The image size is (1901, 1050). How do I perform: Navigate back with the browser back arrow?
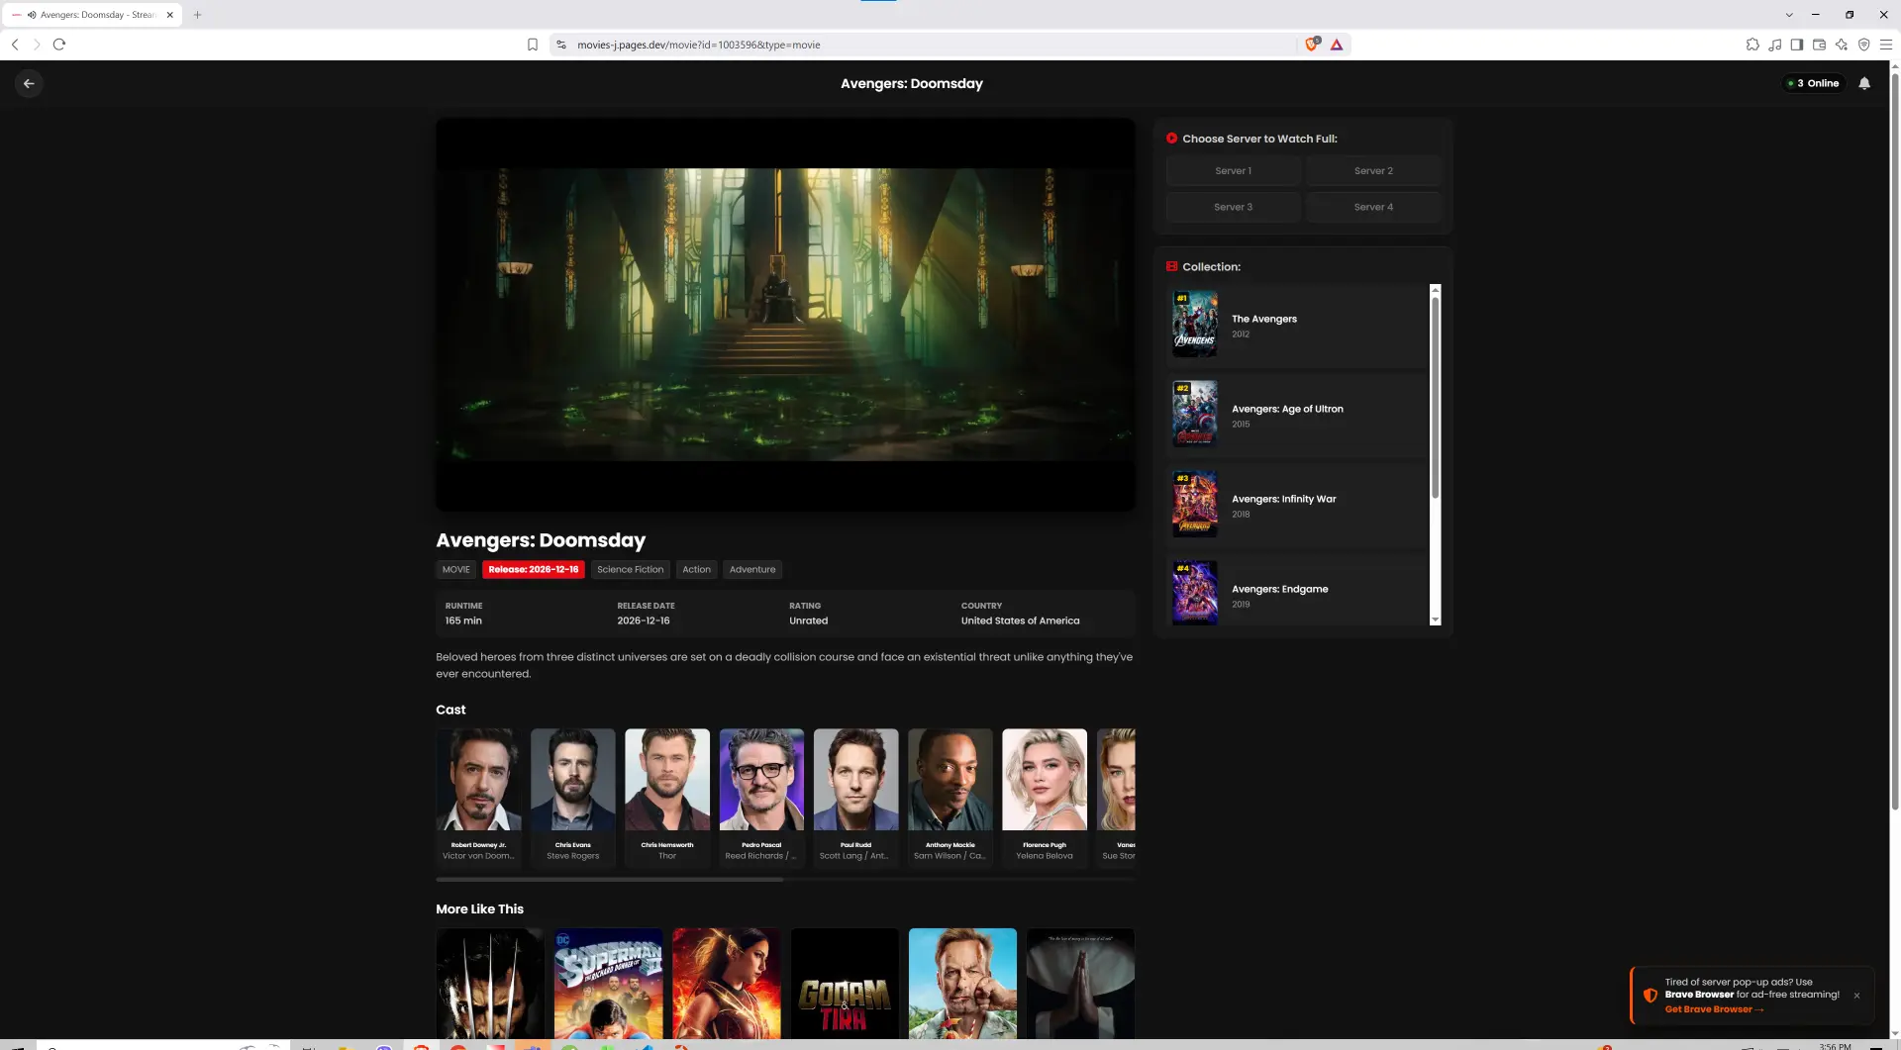15,45
